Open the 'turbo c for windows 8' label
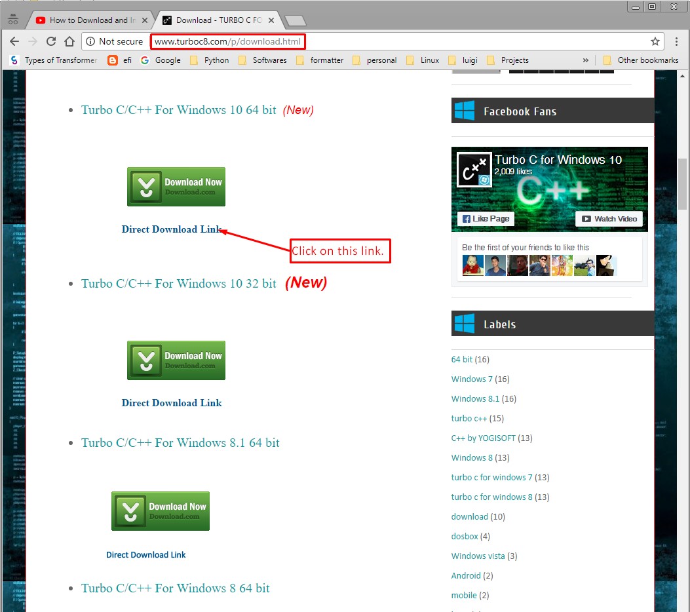 click(491, 497)
